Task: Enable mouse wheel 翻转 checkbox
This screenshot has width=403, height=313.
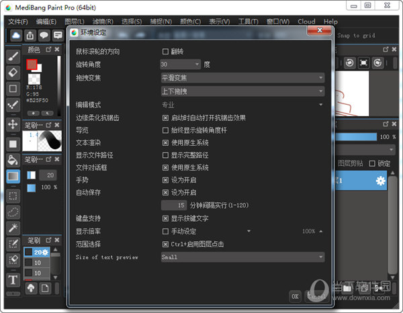Action: (165, 52)
